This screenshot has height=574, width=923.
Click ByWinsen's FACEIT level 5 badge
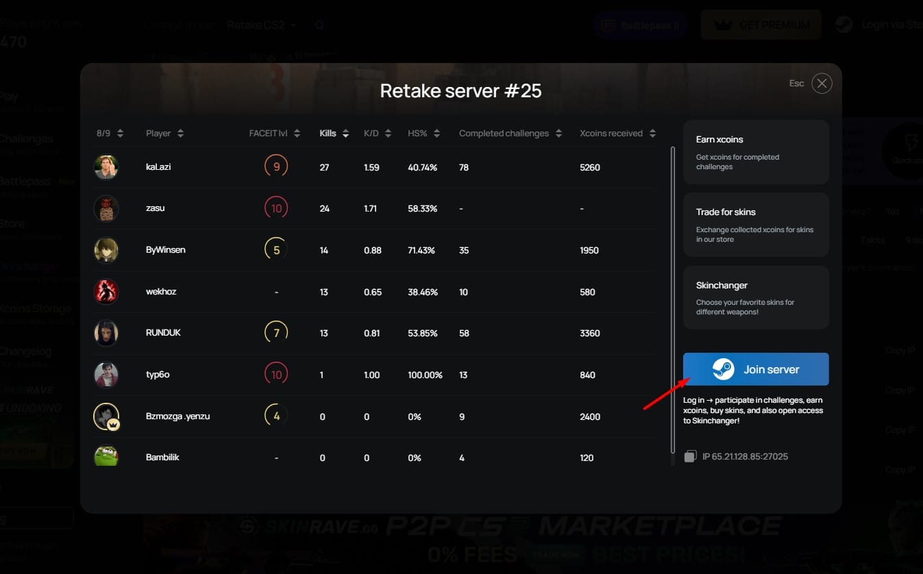coord(276,250)
